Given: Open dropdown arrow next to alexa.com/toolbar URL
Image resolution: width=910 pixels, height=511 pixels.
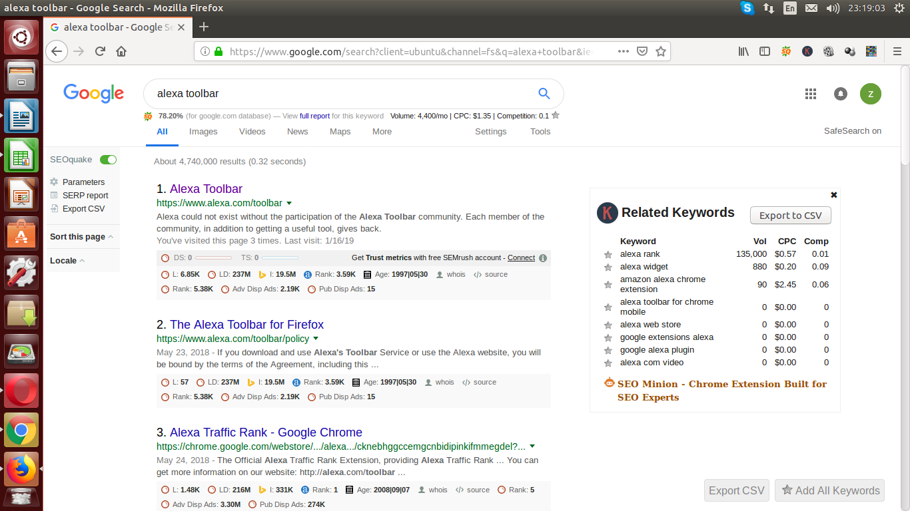Looking at the screenshot, I should [289, 204].
